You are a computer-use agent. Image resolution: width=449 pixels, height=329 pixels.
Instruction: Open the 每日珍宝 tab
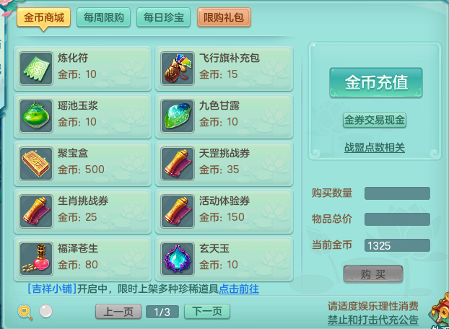point(164,17)
